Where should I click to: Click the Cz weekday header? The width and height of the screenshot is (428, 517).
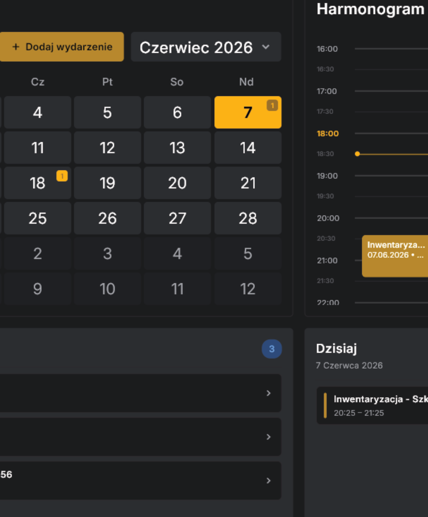click(x=38, y=82)
